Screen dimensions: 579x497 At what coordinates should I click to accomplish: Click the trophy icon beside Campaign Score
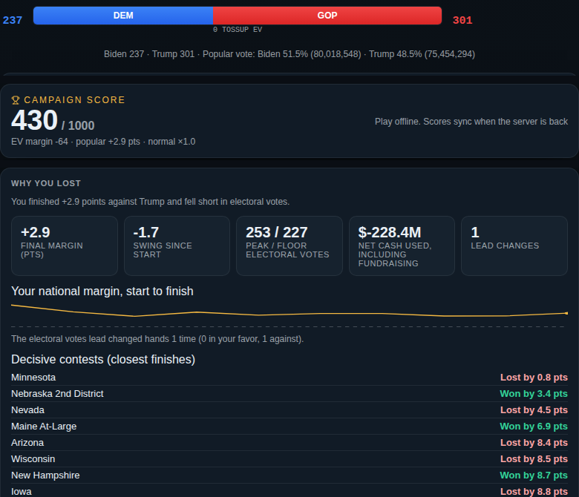(15, 100)
